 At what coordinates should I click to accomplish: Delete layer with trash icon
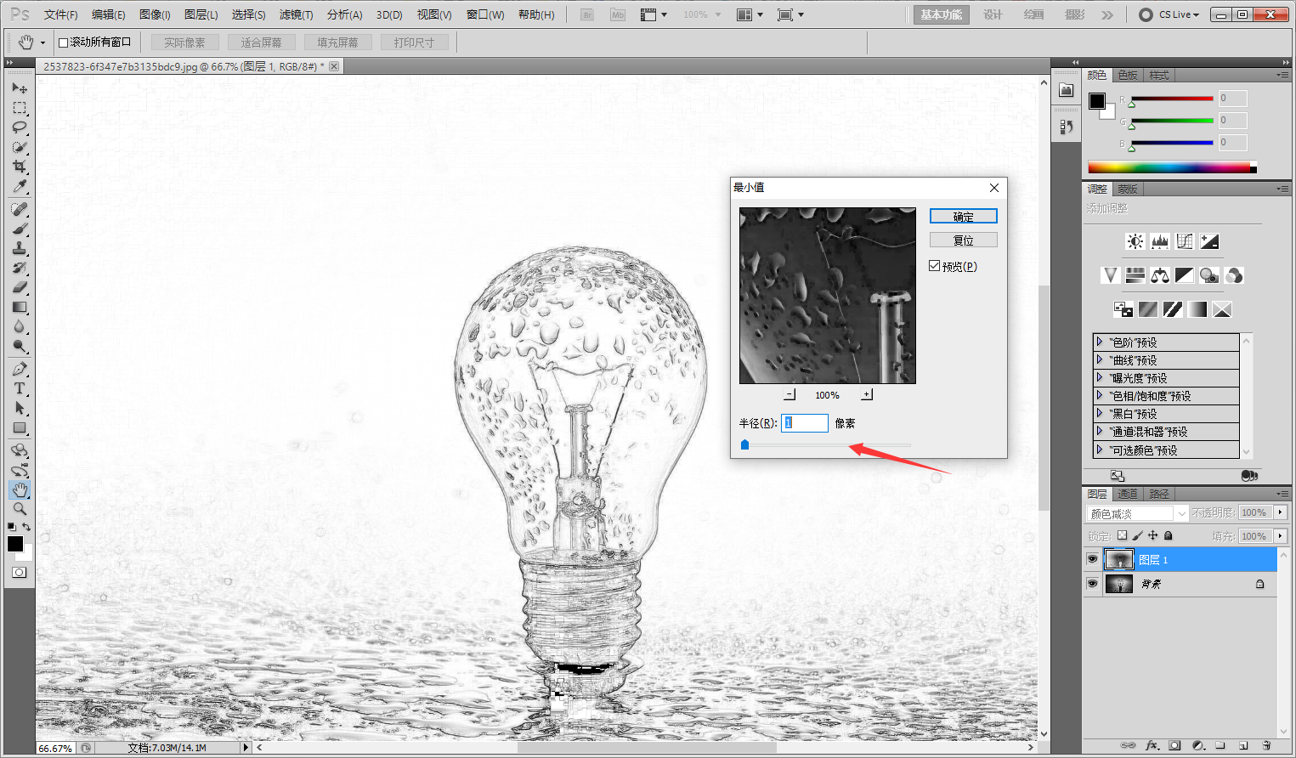(1266, 745)
